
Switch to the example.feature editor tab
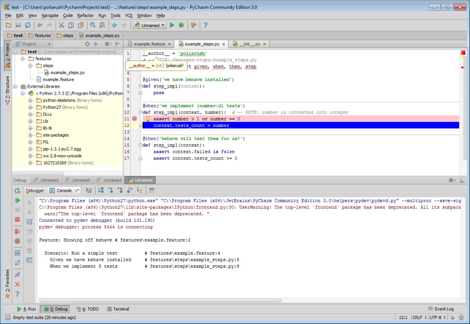click(149, 44)
